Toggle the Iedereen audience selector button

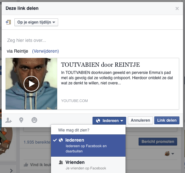pyautogui.click(x=109, y=121)
